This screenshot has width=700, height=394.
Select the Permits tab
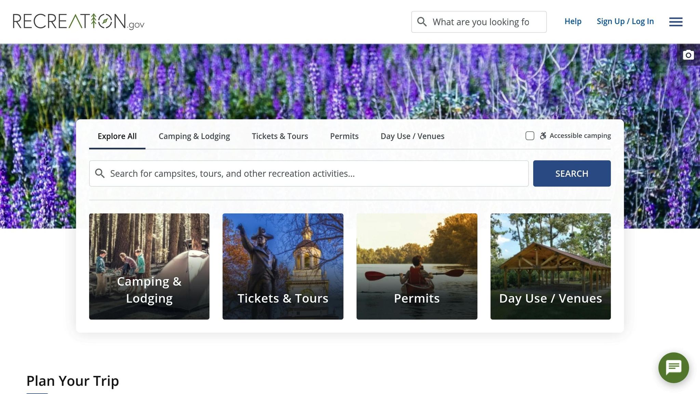point(344,136)
